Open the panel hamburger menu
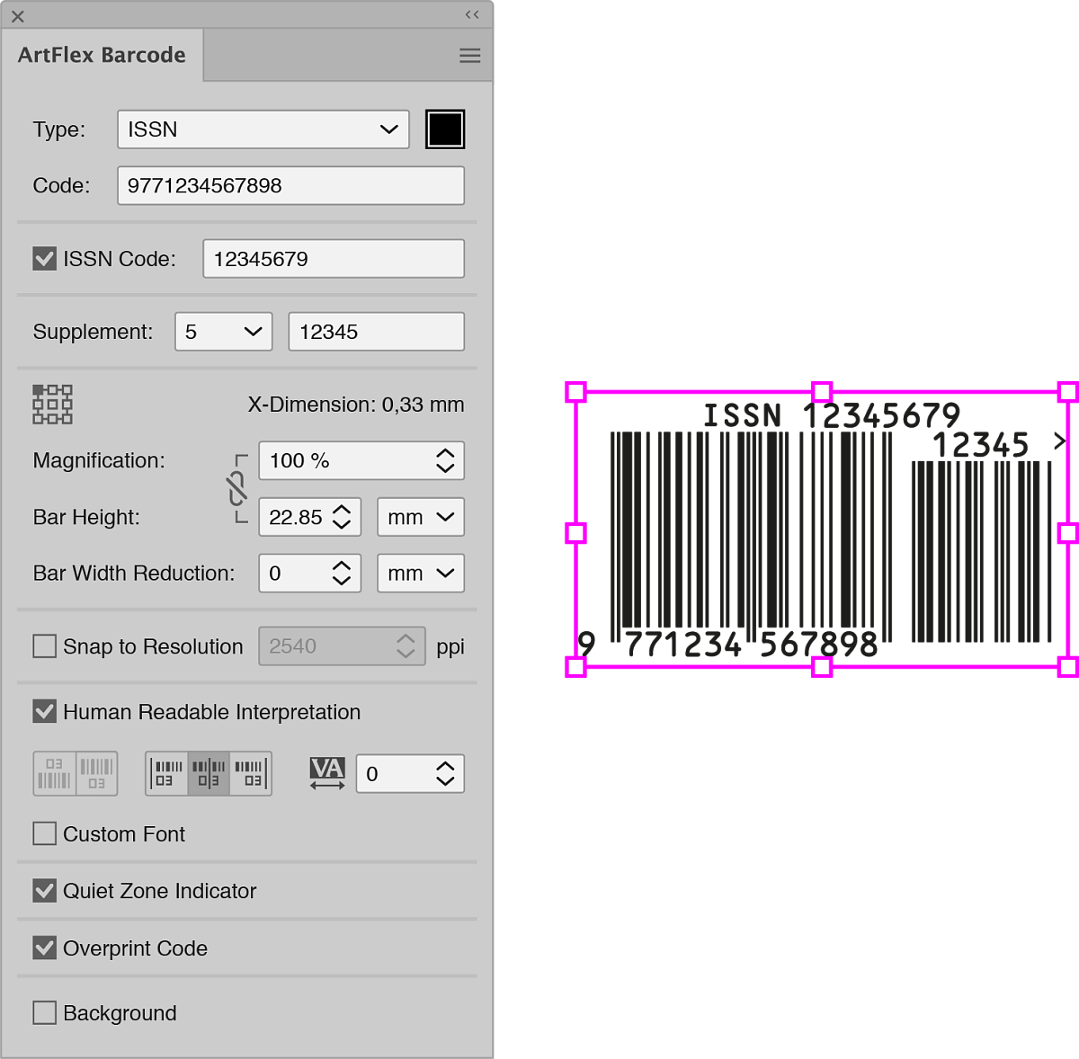1079x1059 pixels. [x=469, y=56]
